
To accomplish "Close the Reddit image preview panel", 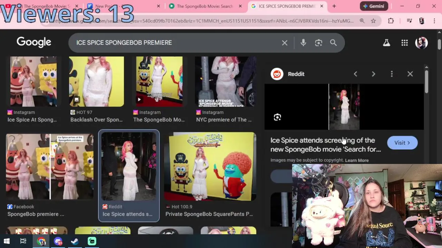I will (x=410, y=74).
